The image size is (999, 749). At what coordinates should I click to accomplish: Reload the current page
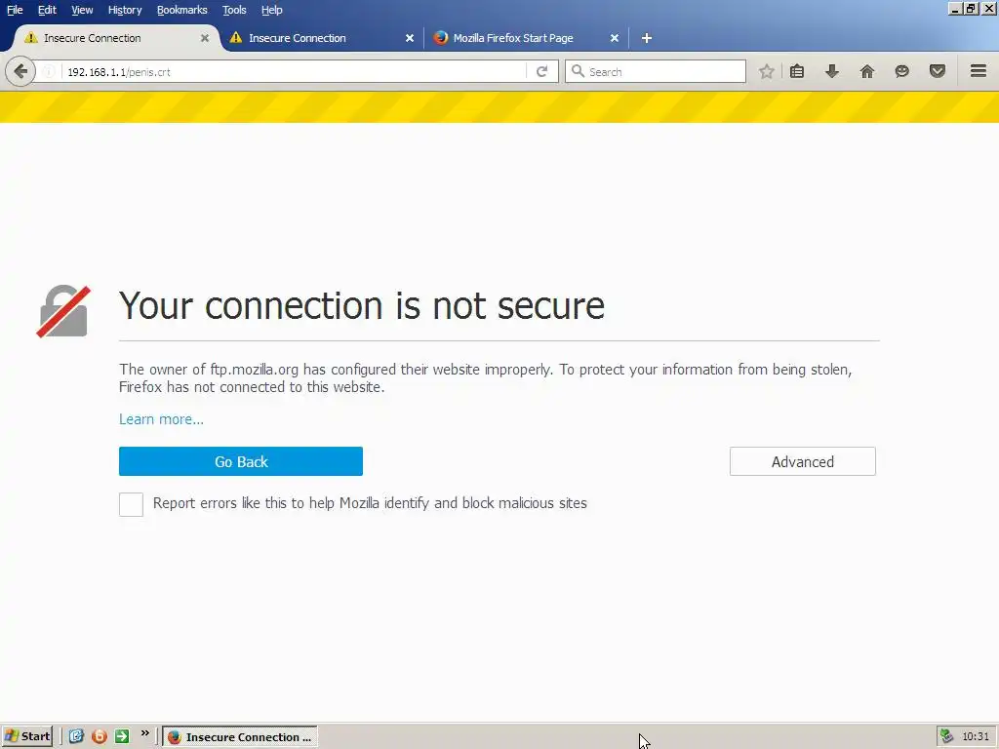coord(542,71)
